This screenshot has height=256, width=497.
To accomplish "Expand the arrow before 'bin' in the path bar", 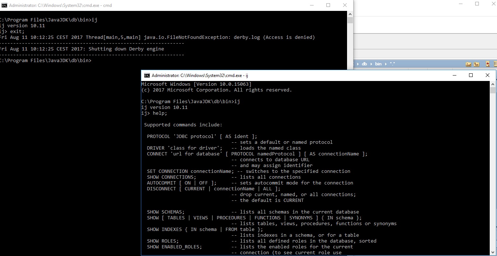I will point(371,64).
